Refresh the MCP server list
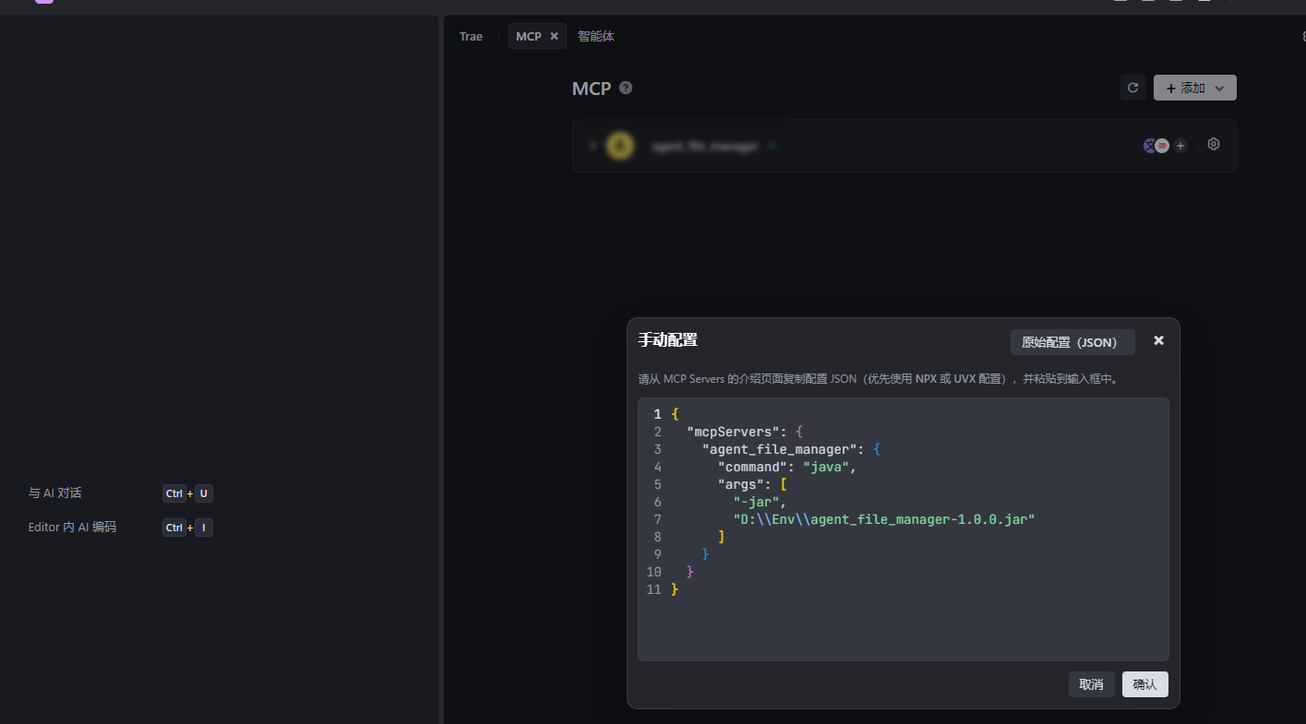The width and height of the screenshot is (1306, 724). [x=1132, y=88]
